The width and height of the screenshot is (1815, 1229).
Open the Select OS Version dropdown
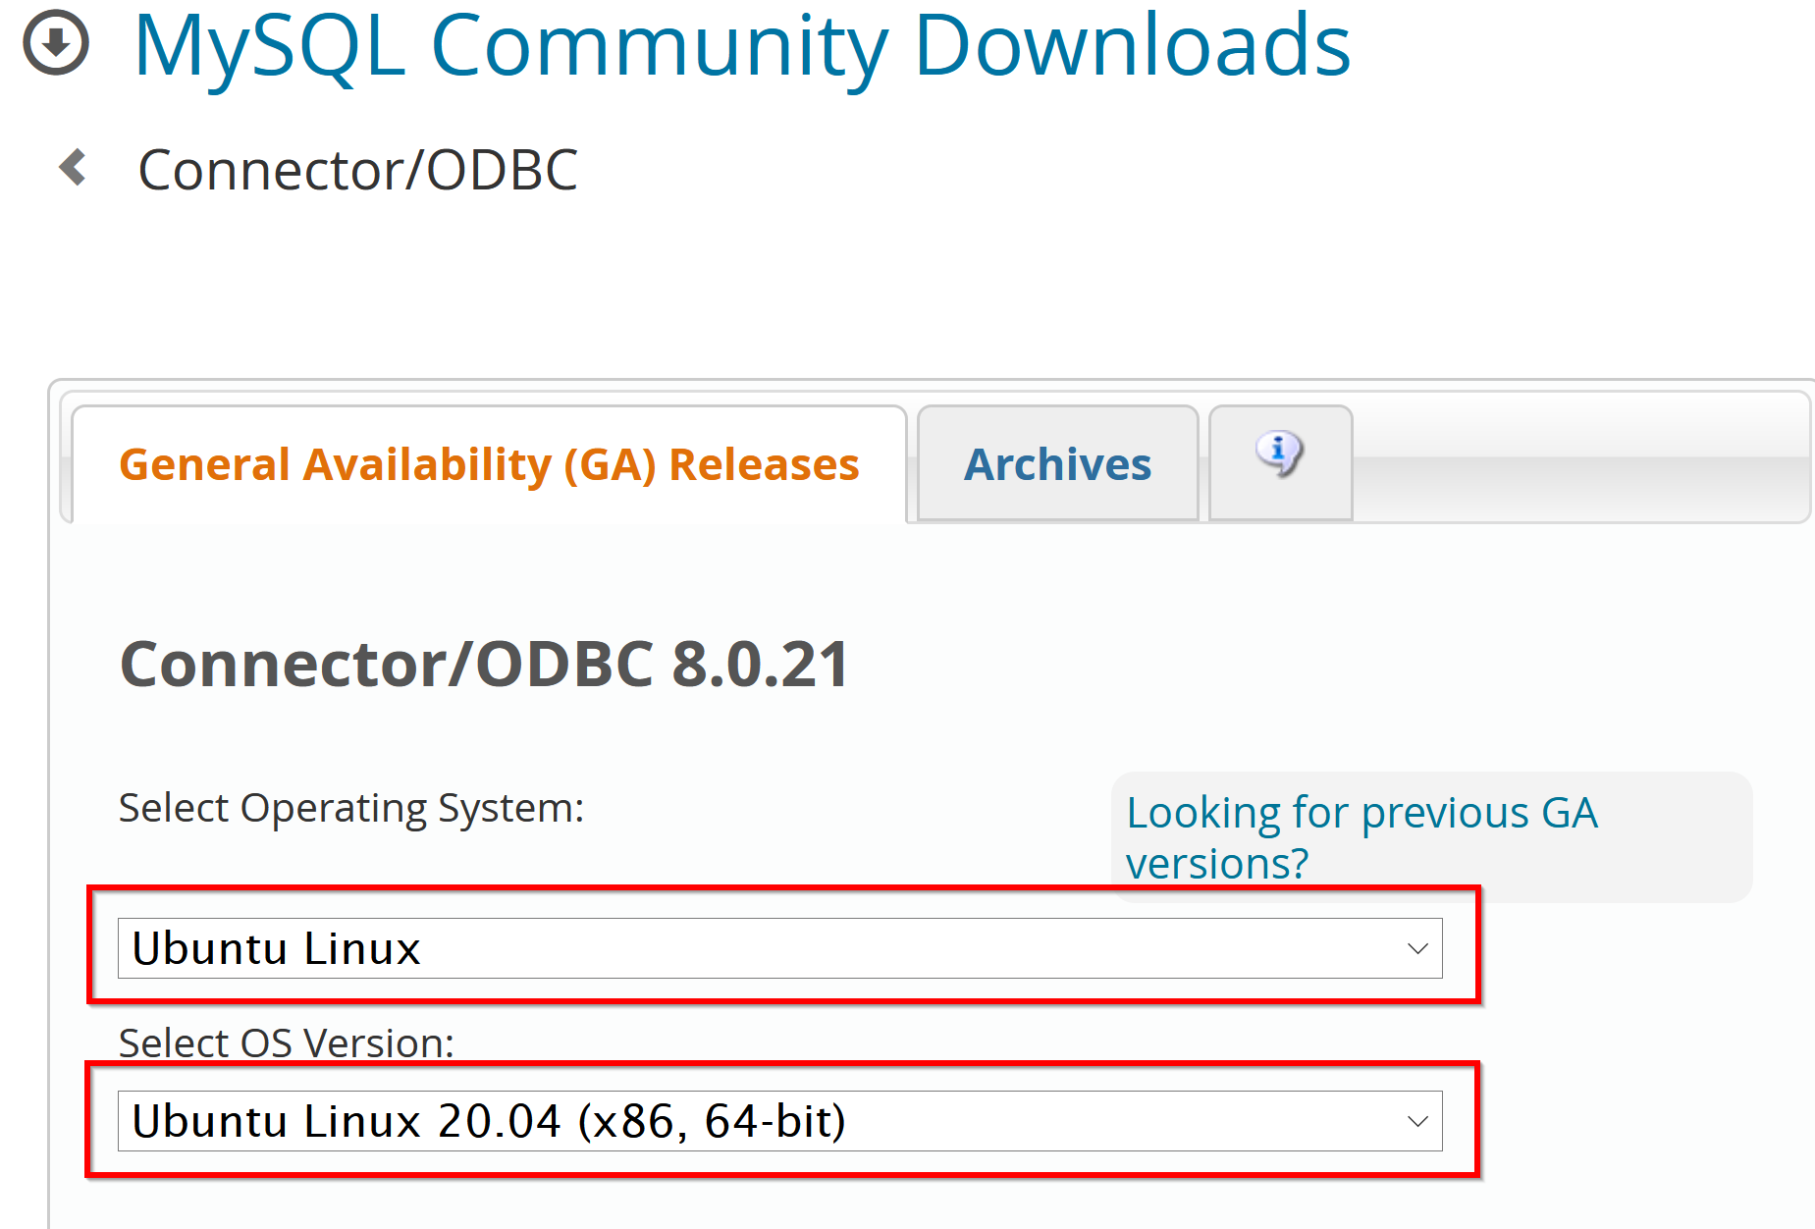[779, 1121]
